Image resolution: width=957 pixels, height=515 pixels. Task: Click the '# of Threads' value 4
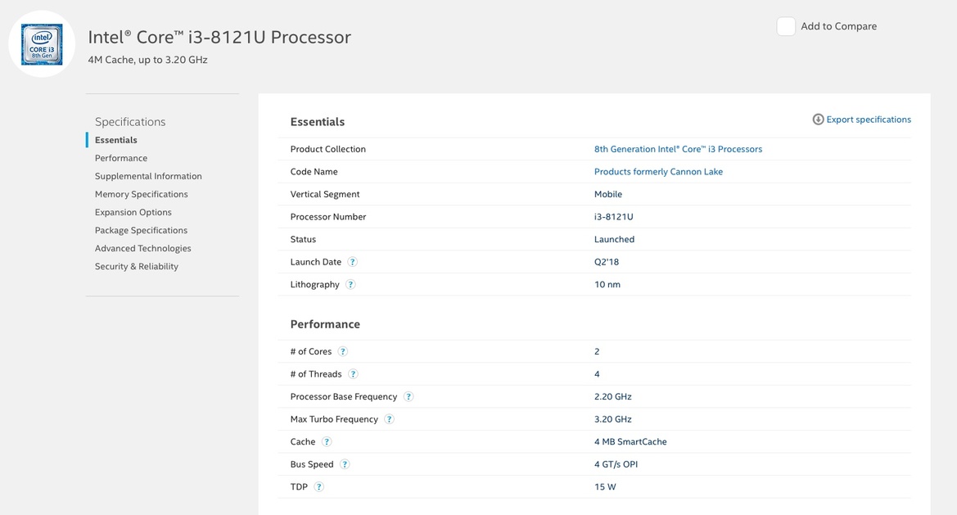click(597, 374)
